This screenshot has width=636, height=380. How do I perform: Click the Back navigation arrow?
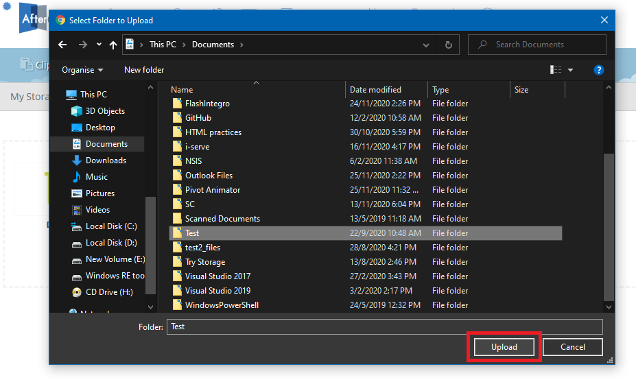coord(62,45)
